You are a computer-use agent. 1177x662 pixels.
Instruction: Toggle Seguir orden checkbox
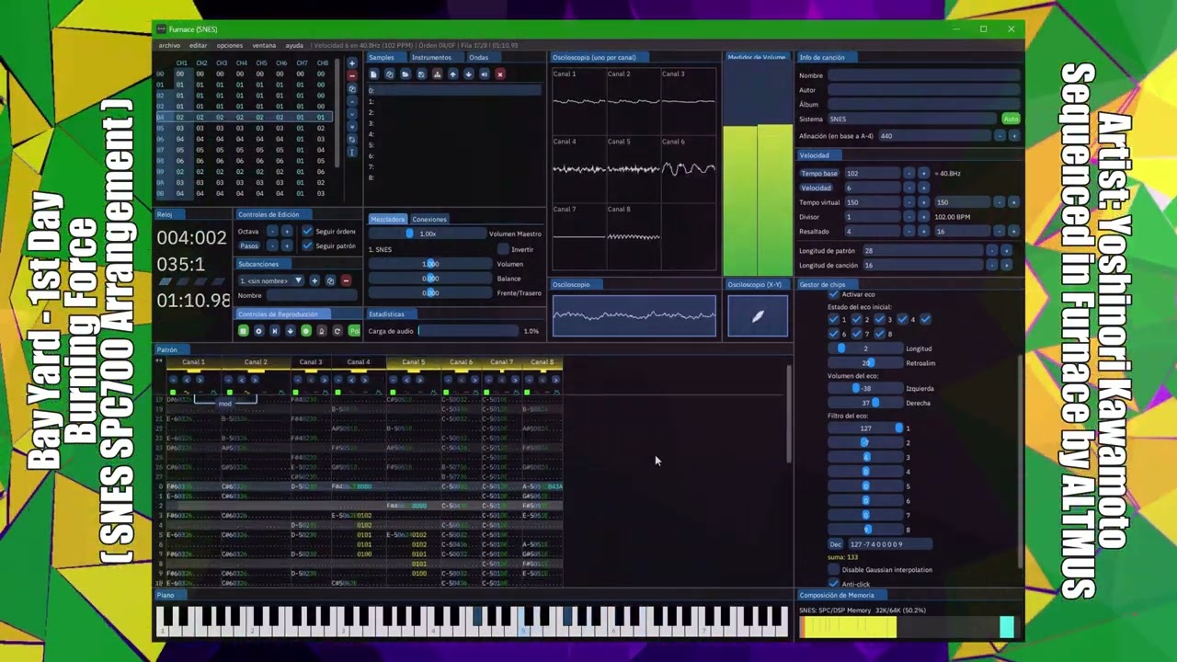pyautogui.click(x=308, y=232)
